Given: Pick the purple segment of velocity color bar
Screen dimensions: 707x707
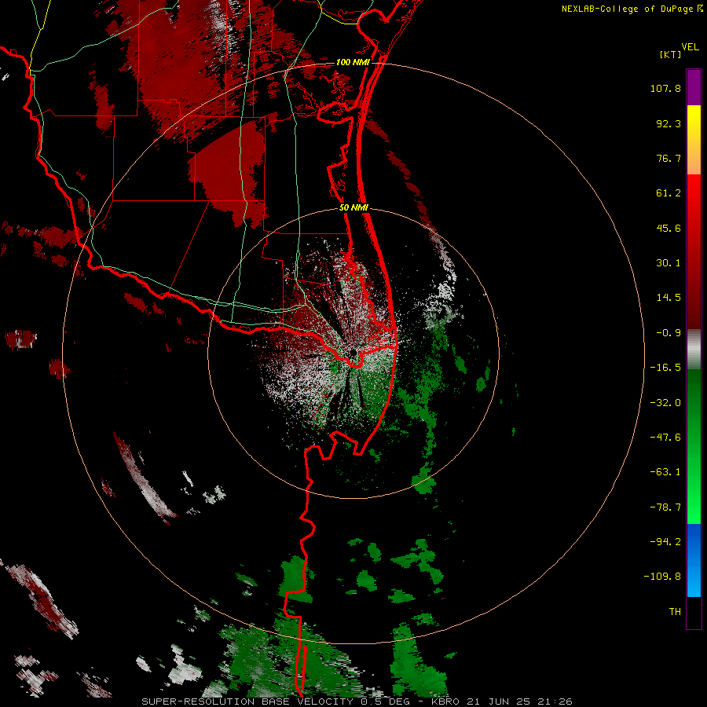Looking at the screenshot, I should [694, 87].
